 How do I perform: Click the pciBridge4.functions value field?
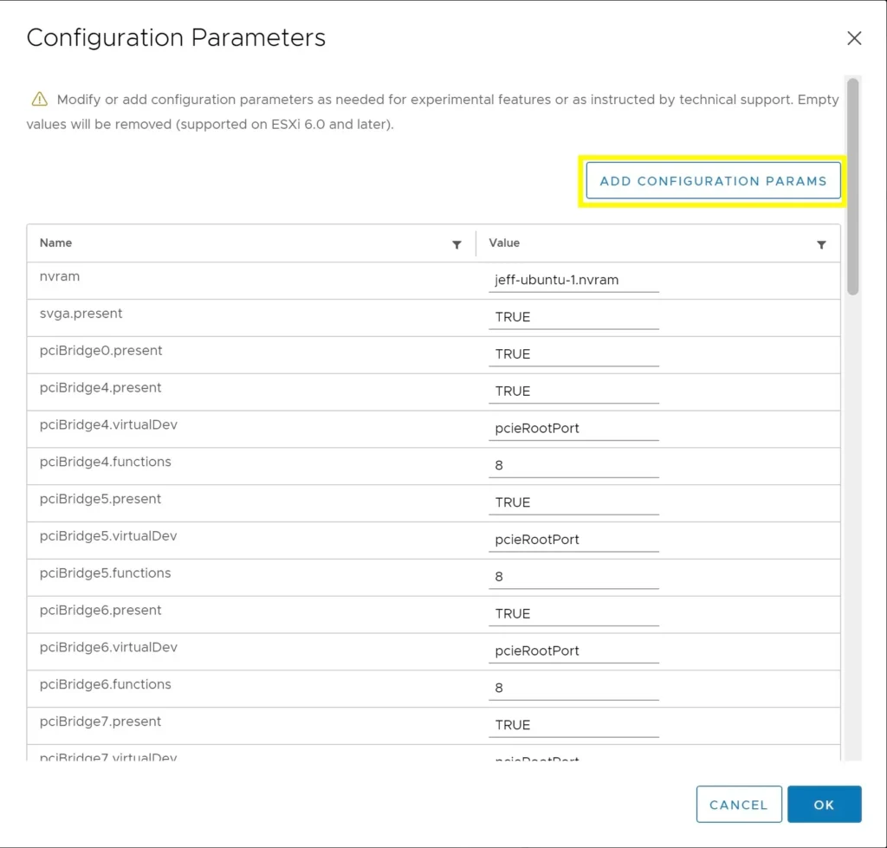tap(573, 465)
